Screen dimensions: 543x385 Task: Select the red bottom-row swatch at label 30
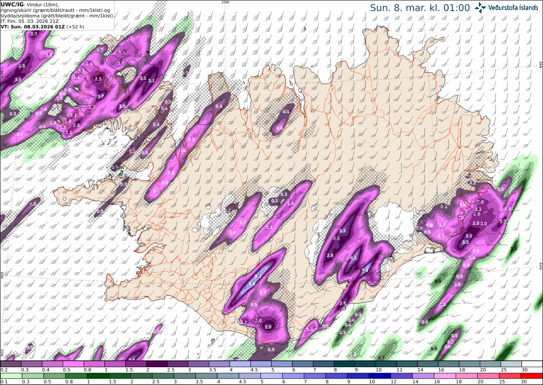point(532,375)
